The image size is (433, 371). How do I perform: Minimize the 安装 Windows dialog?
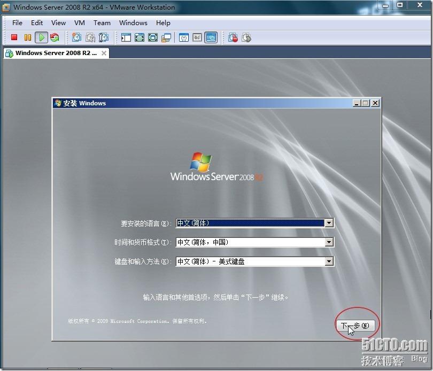click(357, 103)
